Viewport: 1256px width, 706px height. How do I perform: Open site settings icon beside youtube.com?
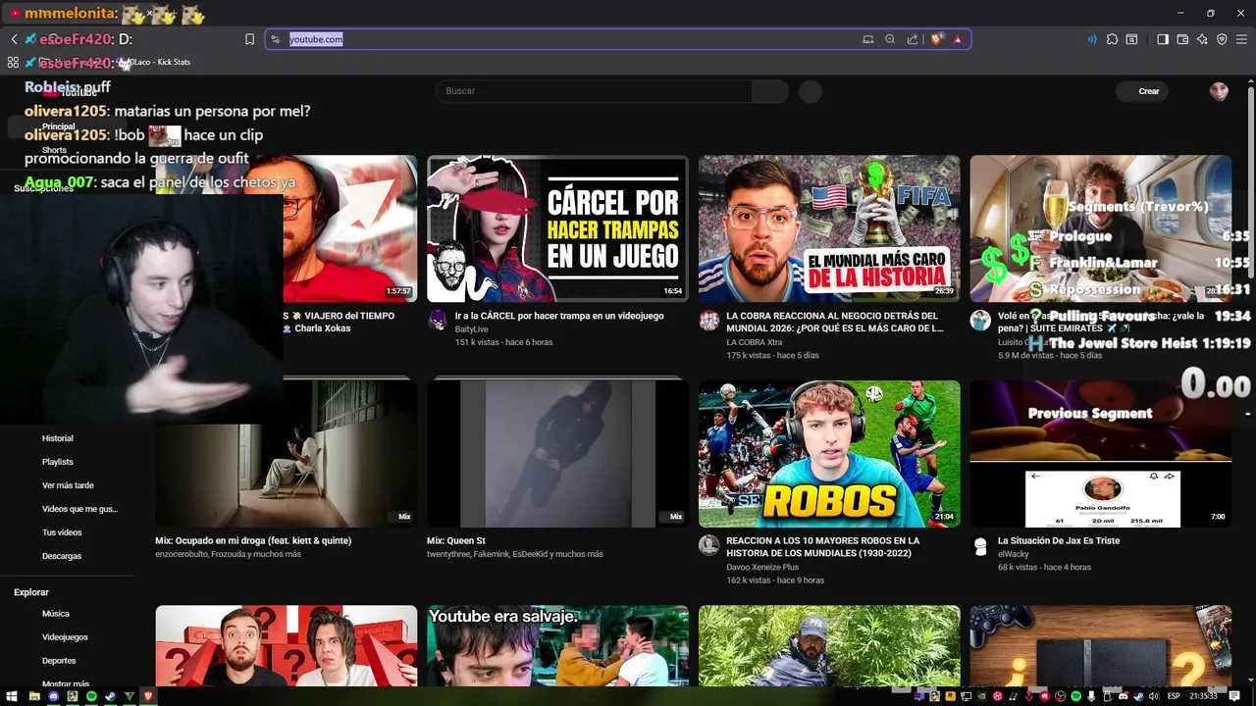pos(276,39)
